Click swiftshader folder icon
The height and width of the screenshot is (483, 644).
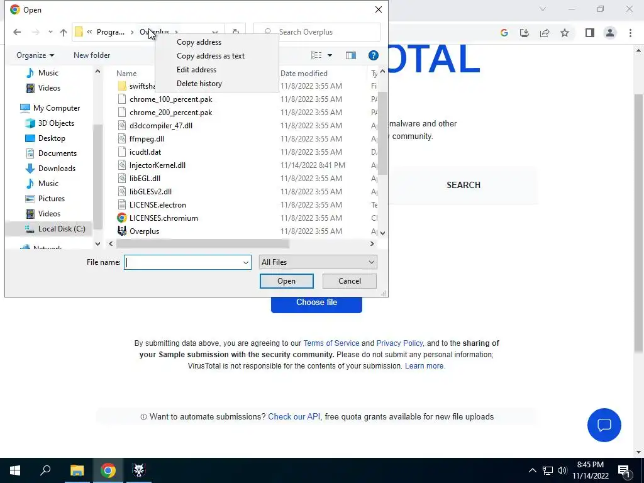[x=121, y=86]
